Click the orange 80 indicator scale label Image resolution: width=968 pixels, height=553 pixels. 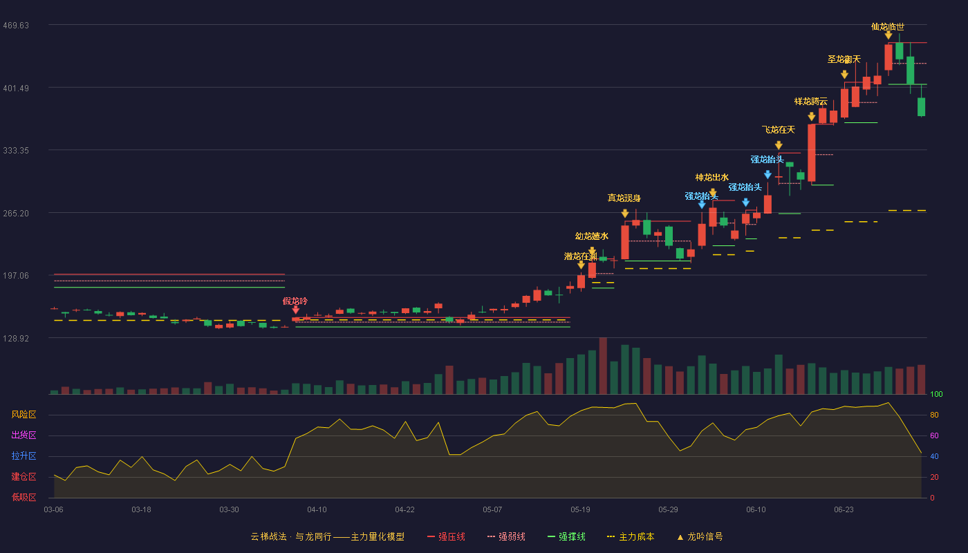[934, 415]
